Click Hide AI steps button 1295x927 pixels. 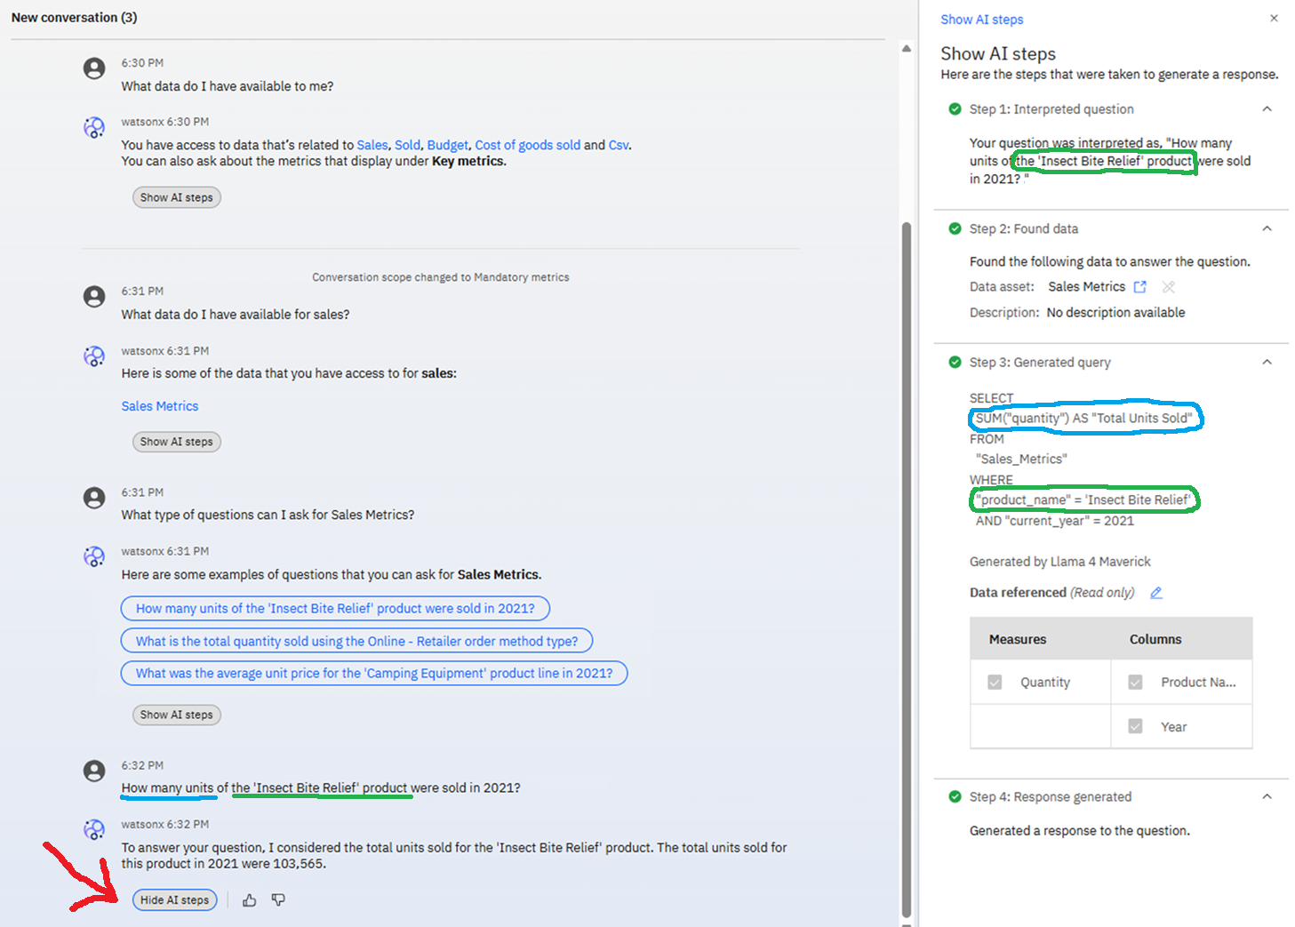coord(174,900)
